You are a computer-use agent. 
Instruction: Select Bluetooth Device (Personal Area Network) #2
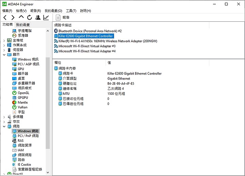tap(88, 31)
